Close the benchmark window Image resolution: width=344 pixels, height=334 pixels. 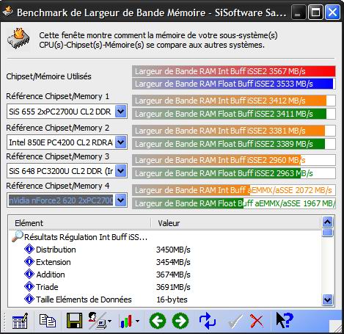click(x=332, y=12)
